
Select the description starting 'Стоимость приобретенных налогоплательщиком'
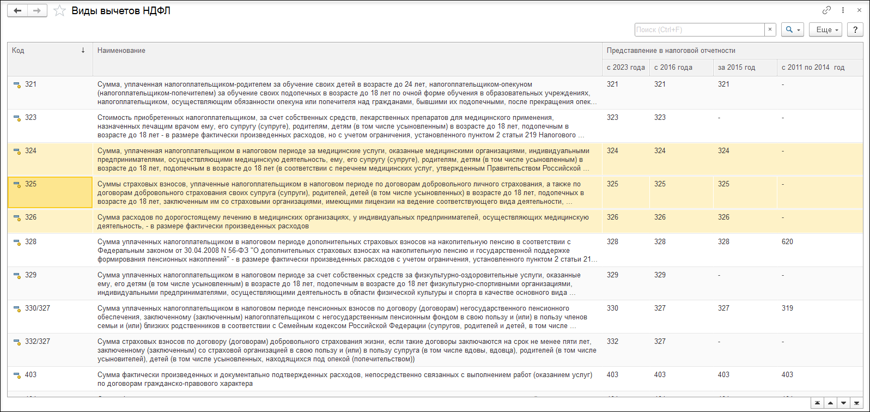pyautogui.click(x=347, y=126)
